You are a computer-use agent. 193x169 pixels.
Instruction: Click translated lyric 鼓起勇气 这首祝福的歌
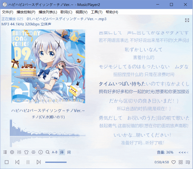(144, 126)
